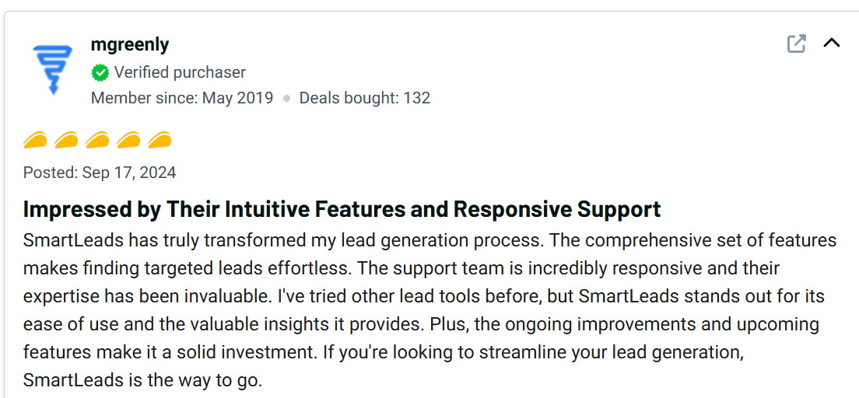The width and height of the screenshot is (859, 398).
Task: Click first line mentioning SmartLeads has truly transformed
Action: [x=233, y=240]
